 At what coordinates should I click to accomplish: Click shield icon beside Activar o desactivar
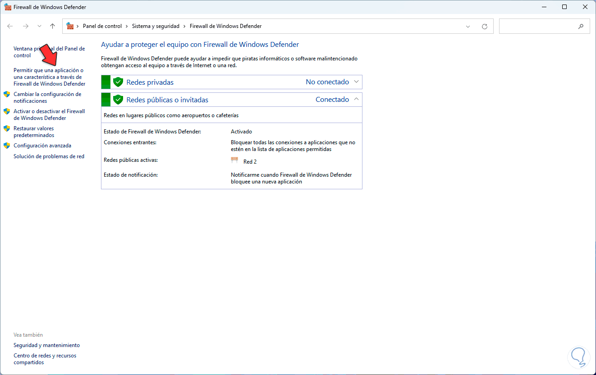(7, 111)
